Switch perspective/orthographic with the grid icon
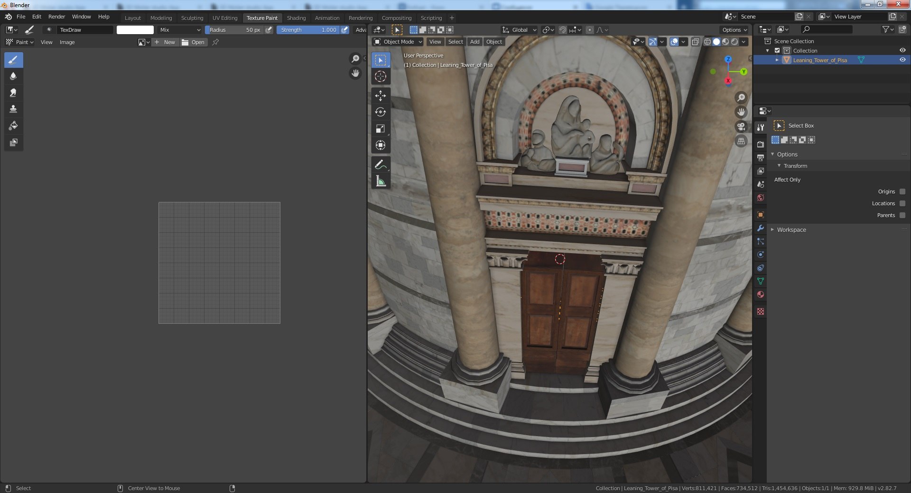The height and width of the screenshot is (493, 911). click(x=741, y=141)
